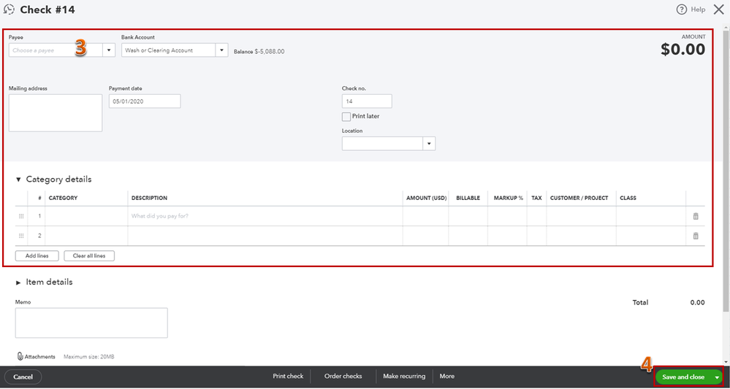Click Add lines button
The width and height of the screenshot is (730, 389).
37,255
